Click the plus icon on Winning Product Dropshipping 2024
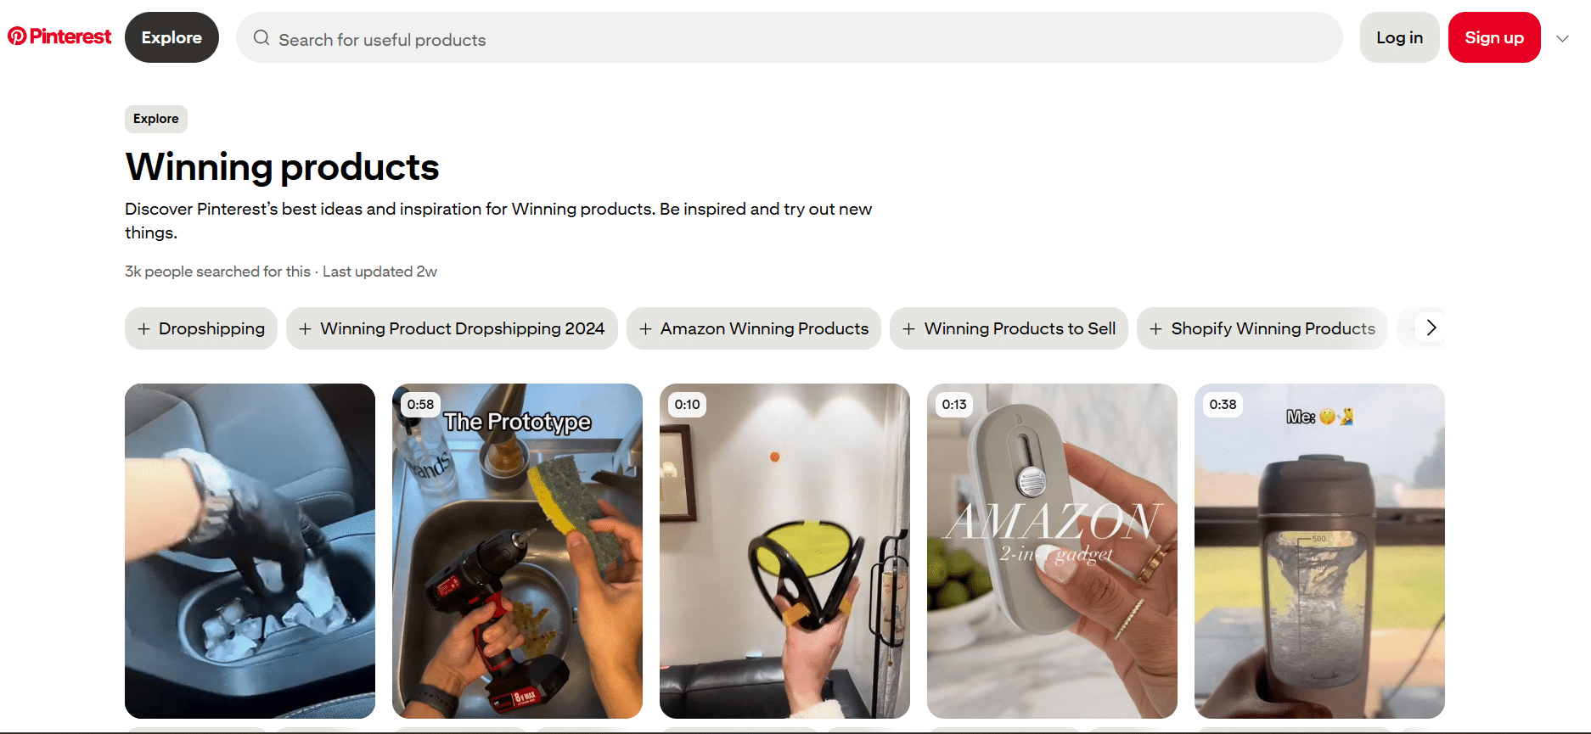This screenshot has width=1591, height=734. (x=305, y=329)
